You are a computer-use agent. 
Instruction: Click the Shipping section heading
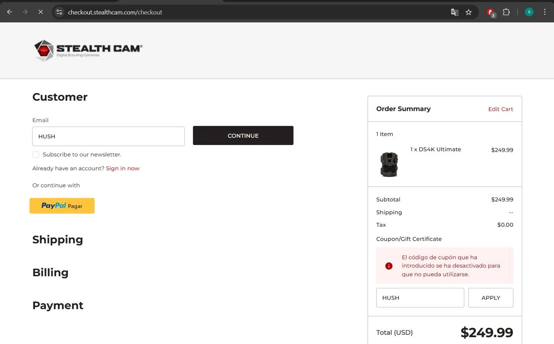pyautogui.click(x=58, y=240)
